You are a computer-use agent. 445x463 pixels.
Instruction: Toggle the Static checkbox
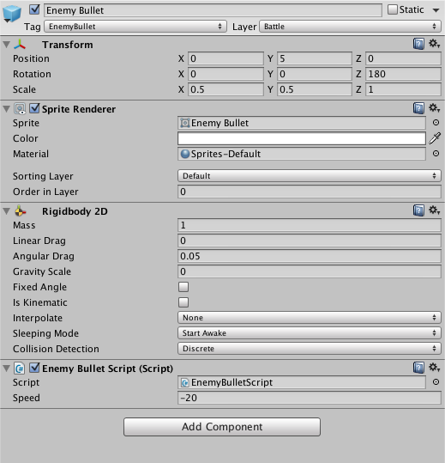click(x=393, y=9)
